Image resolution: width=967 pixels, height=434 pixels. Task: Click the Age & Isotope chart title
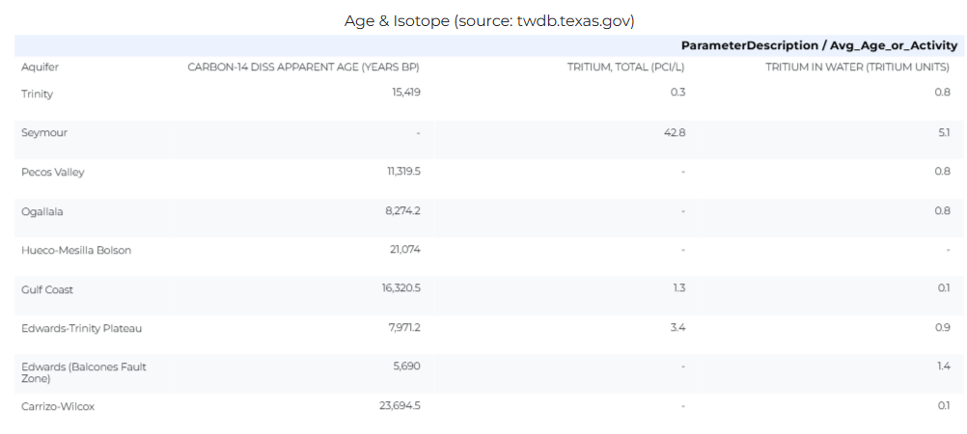coord(489,20)
